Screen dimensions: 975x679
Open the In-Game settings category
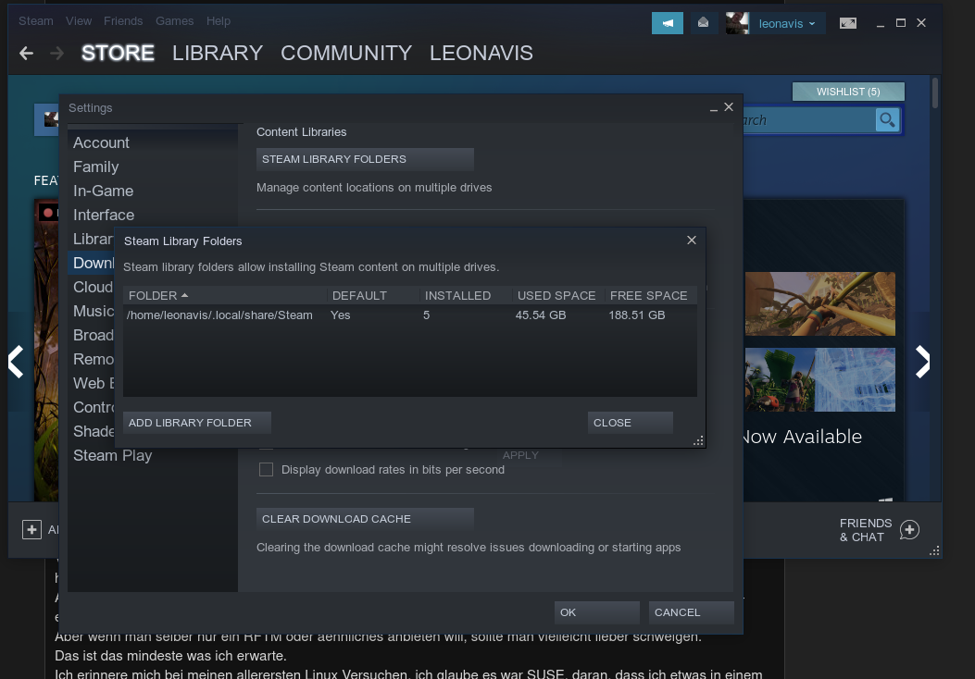[x=103, y=191]
